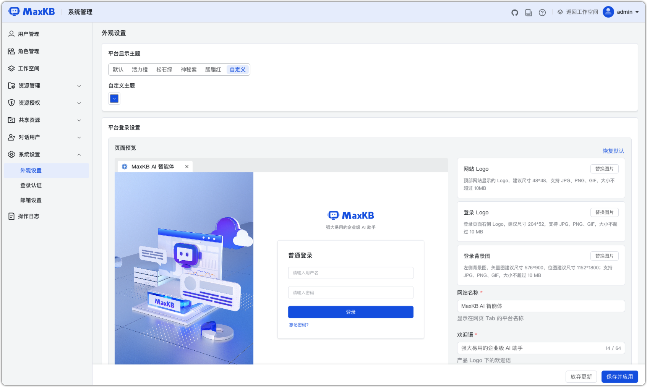Open the custom theme color picker
647x387 pixels.
point(114,98)
